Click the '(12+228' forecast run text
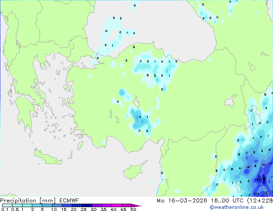Image resolution: width=273 pixels, height=211 pixels. [x=260, y=201]
